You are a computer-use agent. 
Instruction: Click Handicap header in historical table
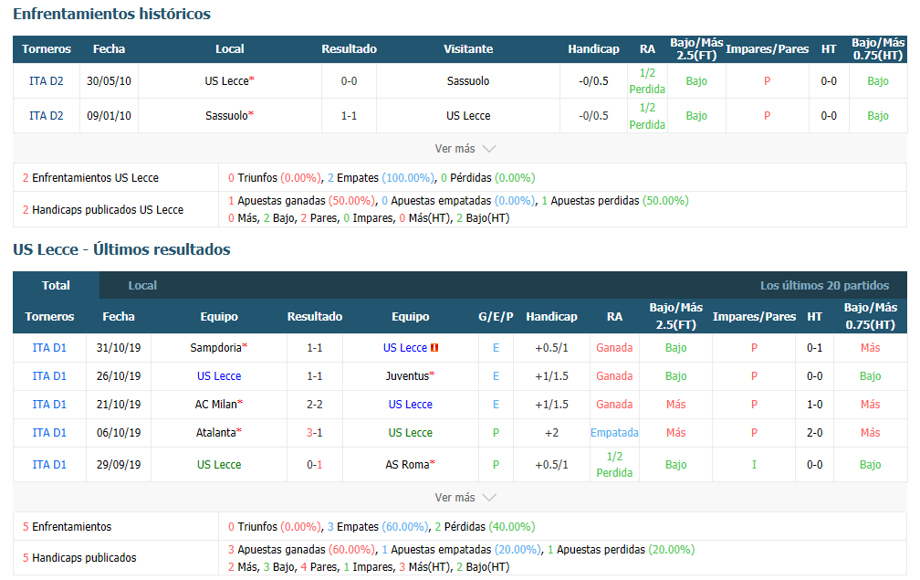click(x=593, y=49)
